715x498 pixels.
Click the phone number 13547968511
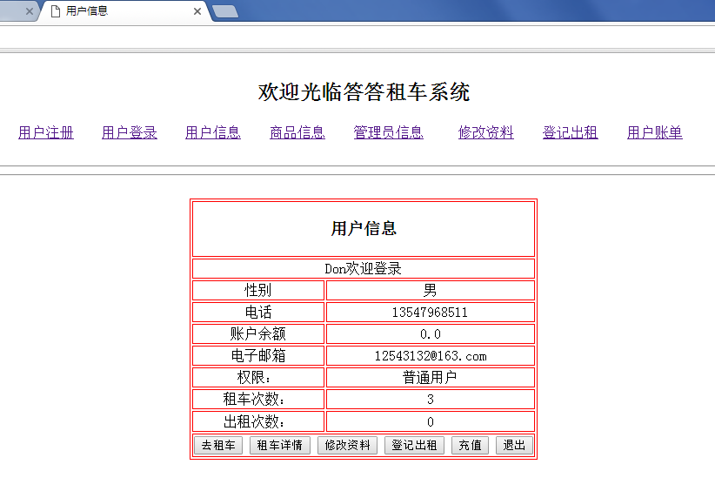click(430, 313)
